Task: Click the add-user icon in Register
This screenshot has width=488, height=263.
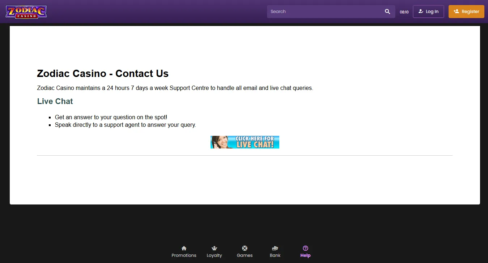Action: tap(456, 12)
